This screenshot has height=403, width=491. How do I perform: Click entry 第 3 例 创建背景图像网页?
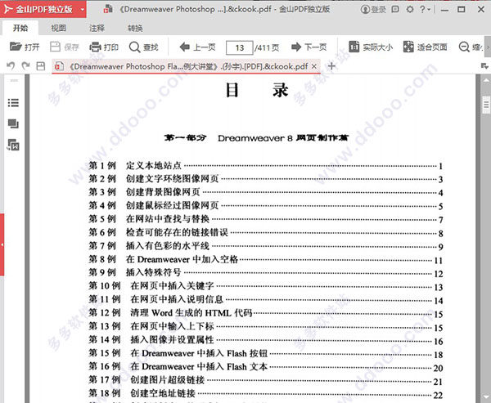[x=265, y=192]
